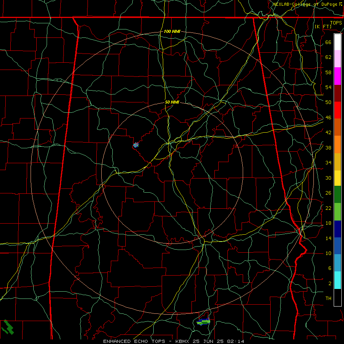Click the light blue legend swatch

(x=338, y=263)
